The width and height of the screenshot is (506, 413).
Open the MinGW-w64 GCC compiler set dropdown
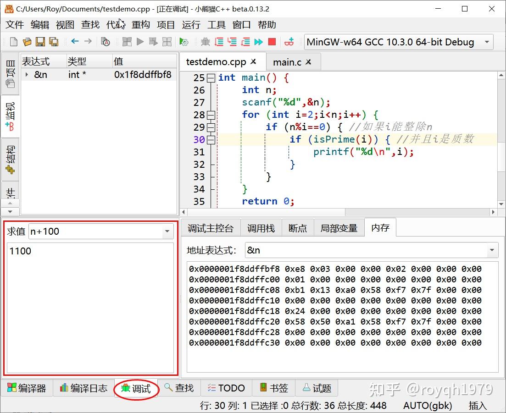487,42
